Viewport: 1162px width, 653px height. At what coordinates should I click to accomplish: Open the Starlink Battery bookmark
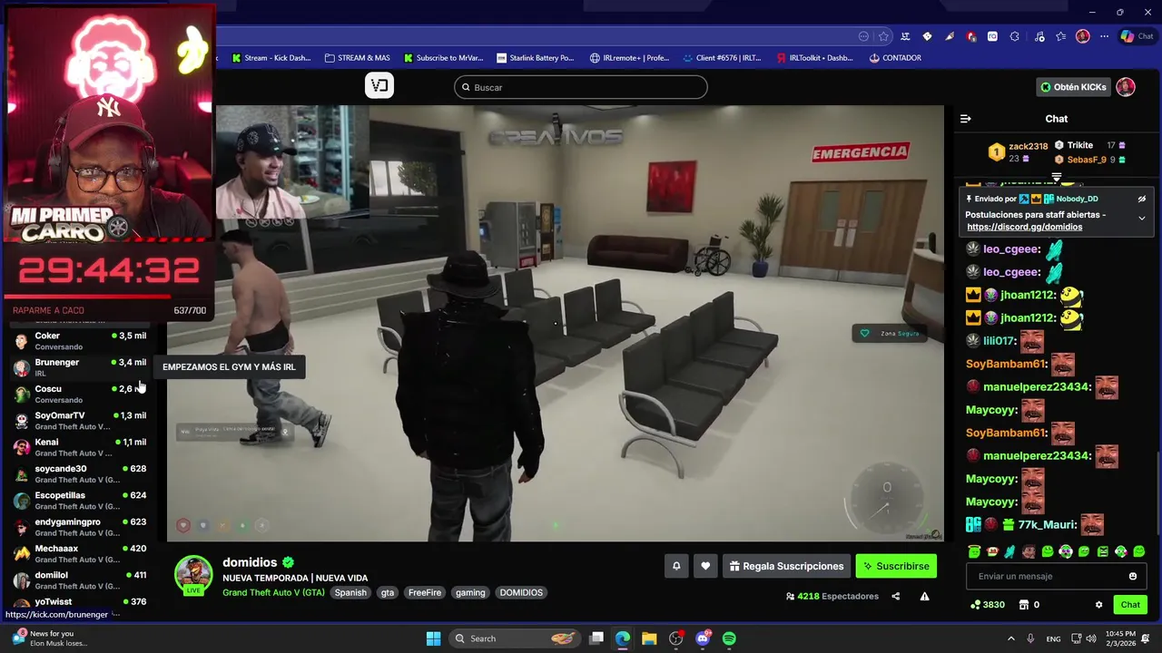click(x=535, y=58)
